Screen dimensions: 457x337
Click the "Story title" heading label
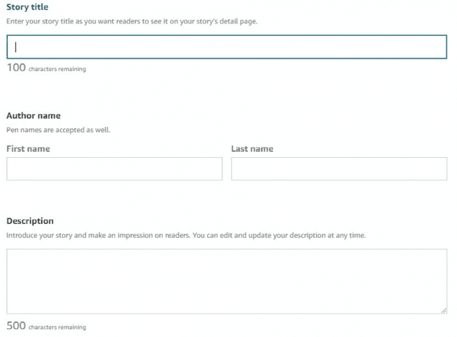click(x=27, y=7)
